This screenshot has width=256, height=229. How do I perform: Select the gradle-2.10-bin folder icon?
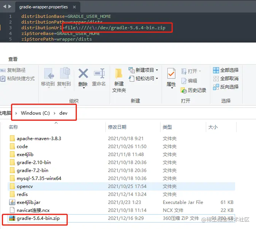(12, 162)
